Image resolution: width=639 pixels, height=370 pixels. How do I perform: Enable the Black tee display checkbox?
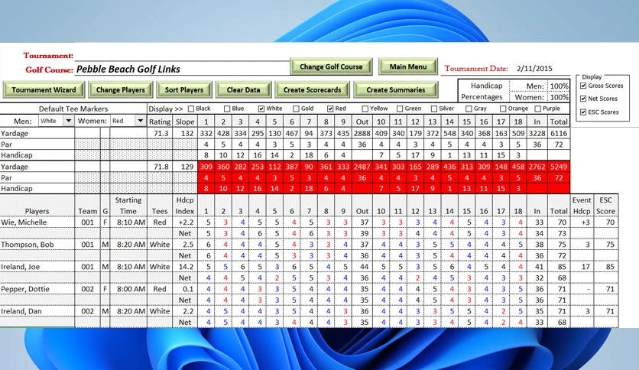pos(191,109)
